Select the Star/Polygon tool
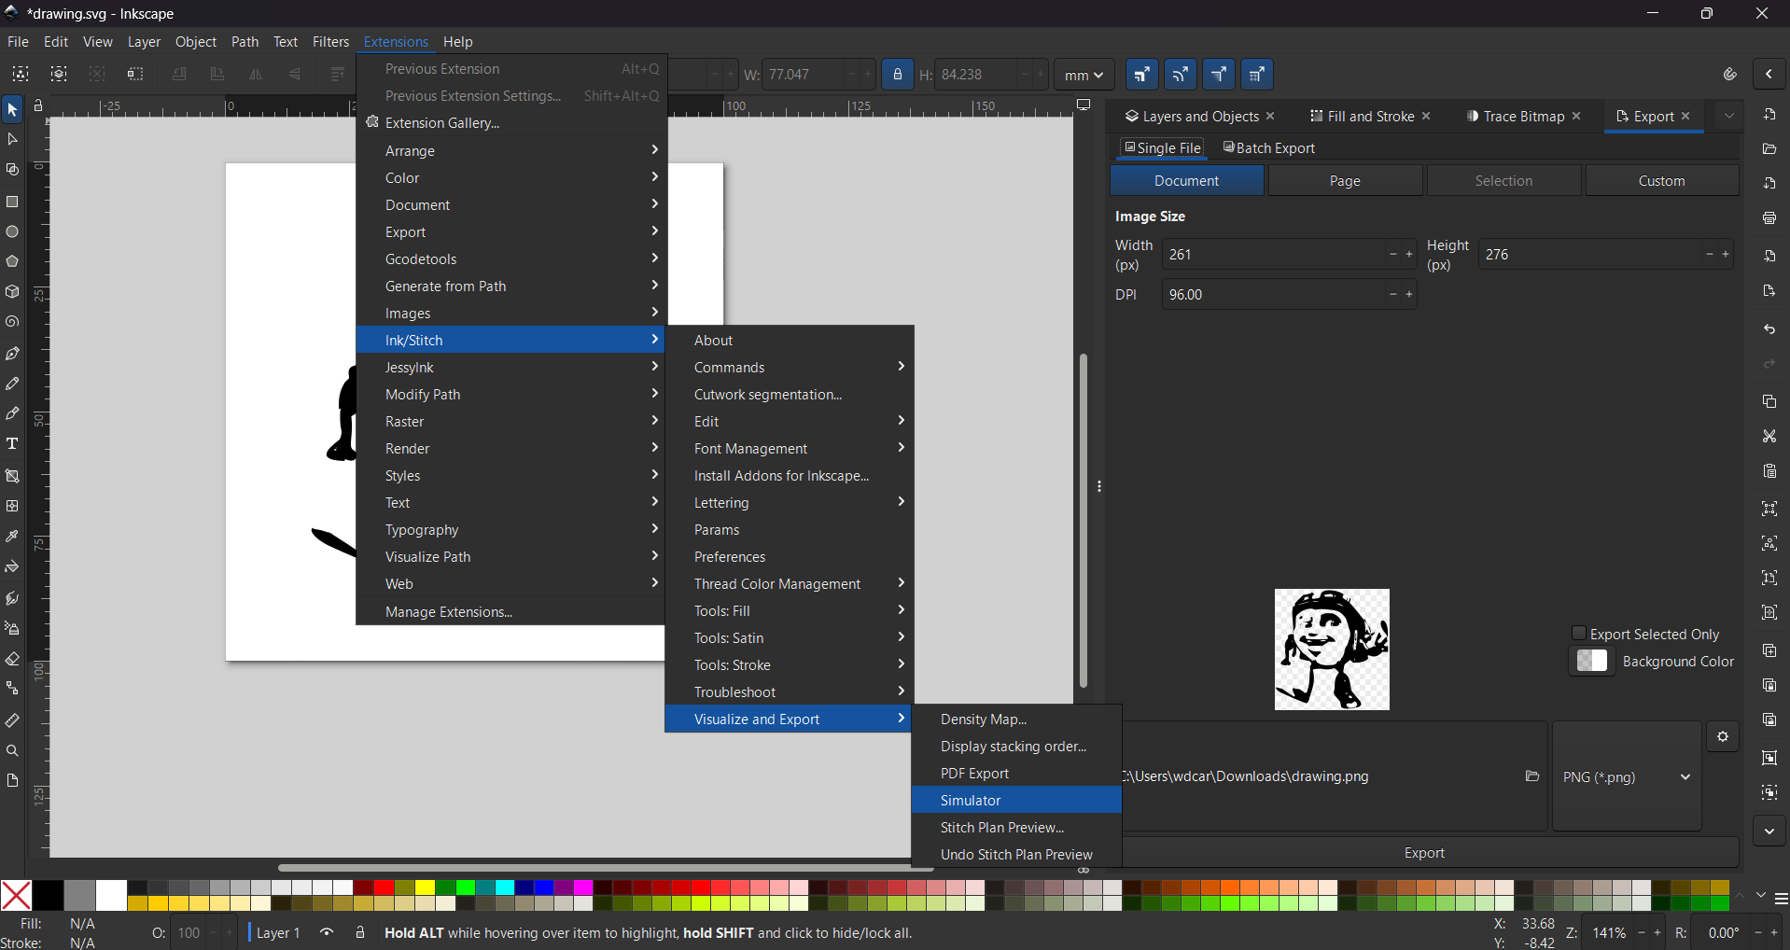 [12, 261]
